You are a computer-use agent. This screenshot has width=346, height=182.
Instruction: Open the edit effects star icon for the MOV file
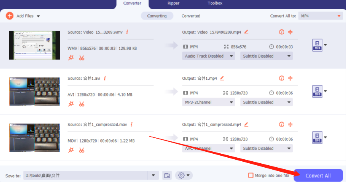coord(71,150)
